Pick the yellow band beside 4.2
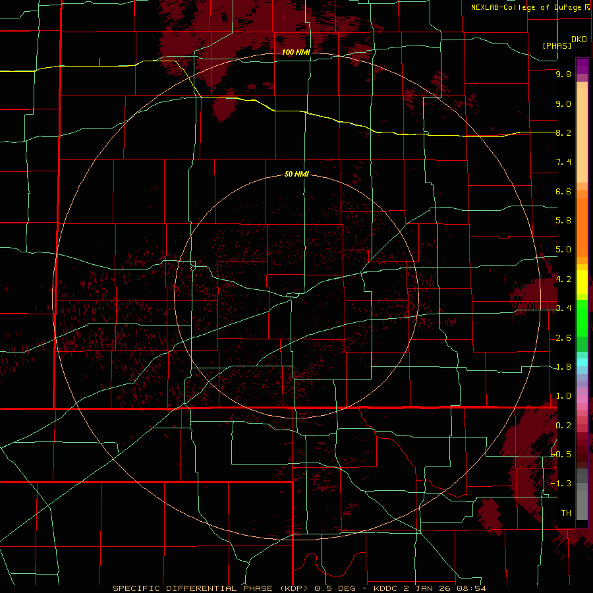This screenshot has height=593, width=593. tap(582, 282)
